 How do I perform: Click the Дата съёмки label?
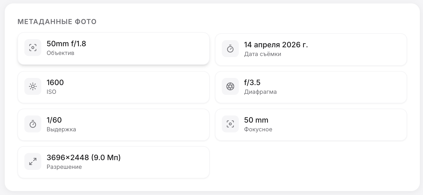coord(262,54)
